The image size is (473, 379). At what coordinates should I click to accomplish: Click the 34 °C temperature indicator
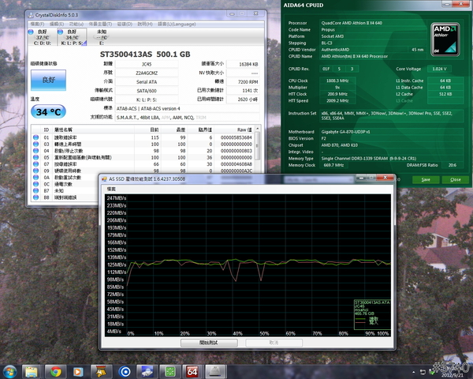[x=47, y=111]
